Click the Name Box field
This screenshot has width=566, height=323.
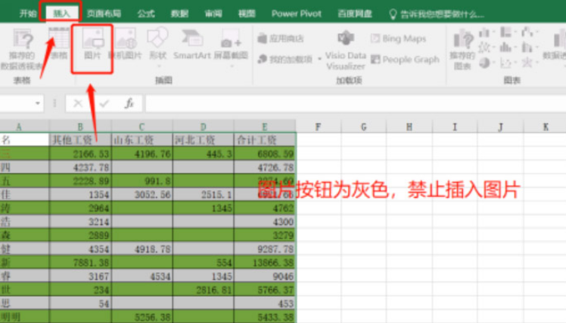coord(17,103)
